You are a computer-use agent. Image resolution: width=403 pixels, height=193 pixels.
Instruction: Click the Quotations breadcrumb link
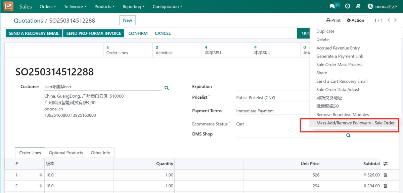(x=28, y=21)
